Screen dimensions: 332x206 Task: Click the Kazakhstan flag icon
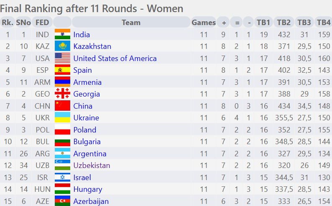click(x=62, y=46)
